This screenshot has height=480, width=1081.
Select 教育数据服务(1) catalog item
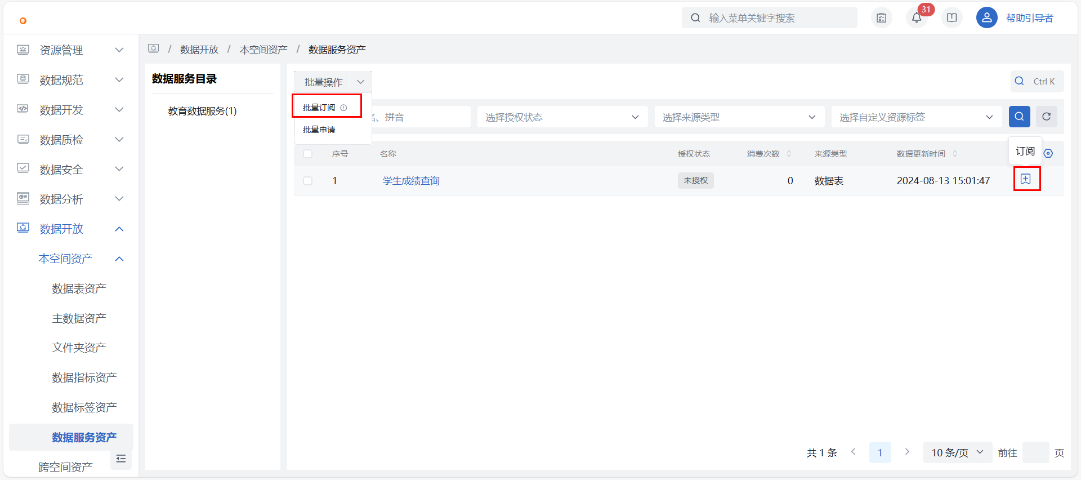click(x=202, y=111)
